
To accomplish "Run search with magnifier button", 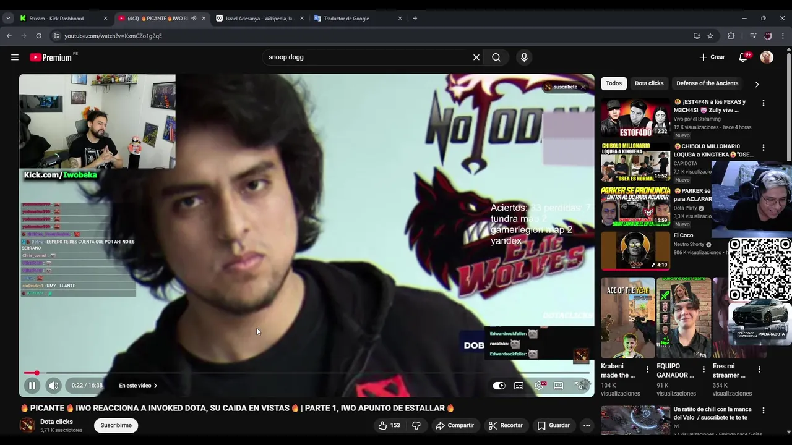I will pyautogui.click(x=496, y=57).
